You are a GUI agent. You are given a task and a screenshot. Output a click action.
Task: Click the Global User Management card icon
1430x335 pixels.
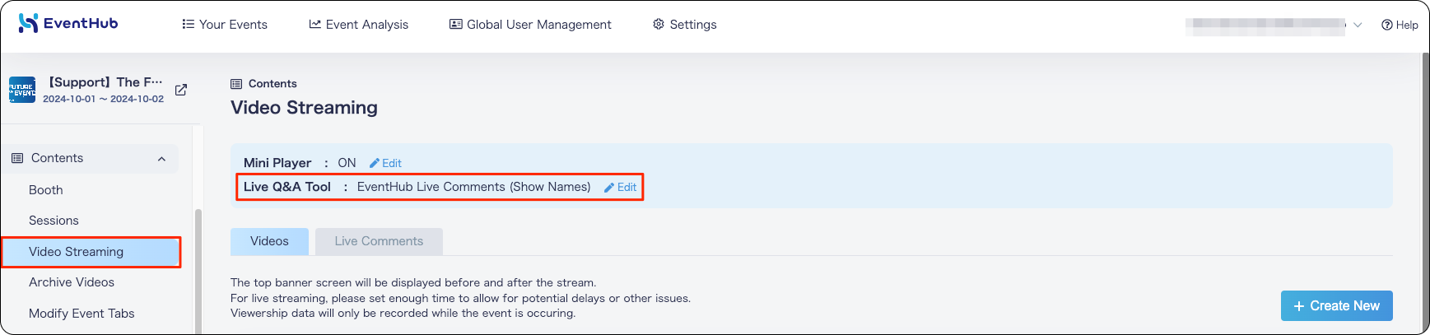click(455, 24)
